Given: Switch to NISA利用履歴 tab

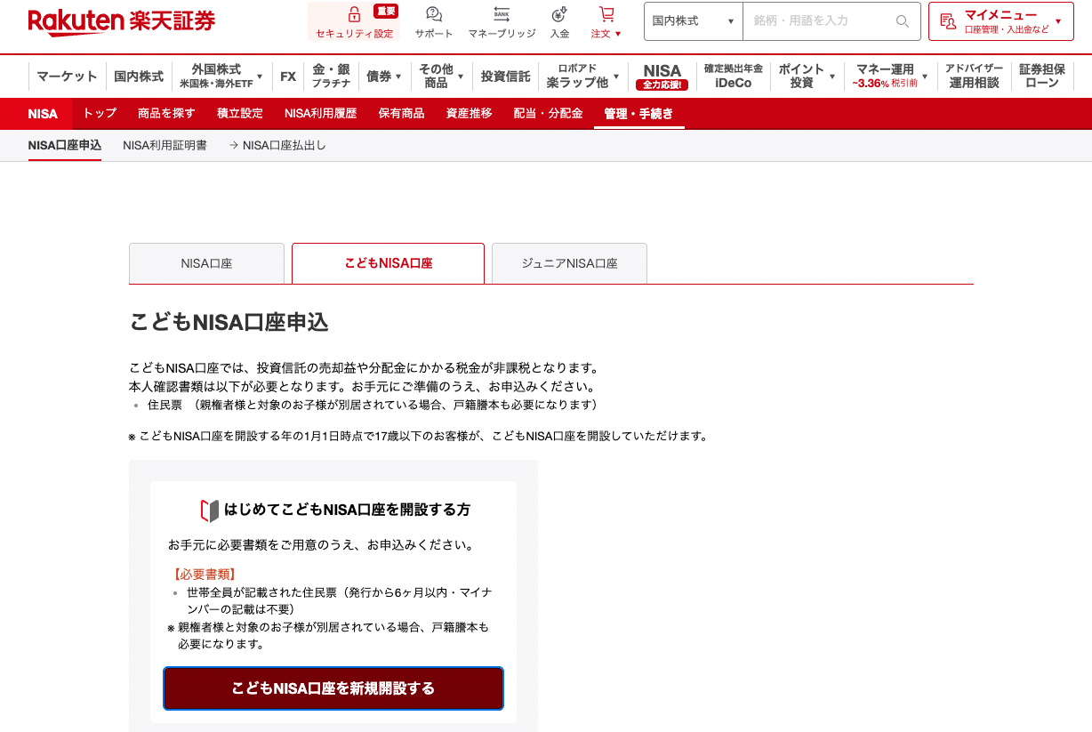Looking at the screenshot, I should coord(320,113).
